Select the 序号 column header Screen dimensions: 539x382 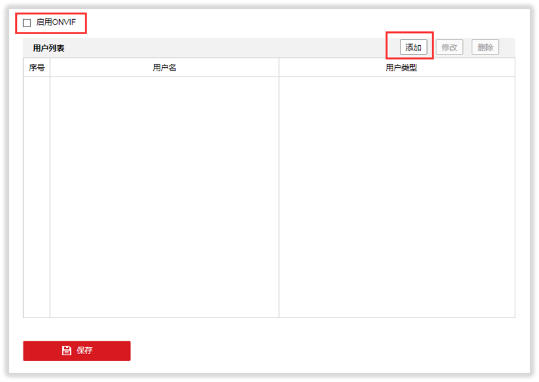click(37, 68)
